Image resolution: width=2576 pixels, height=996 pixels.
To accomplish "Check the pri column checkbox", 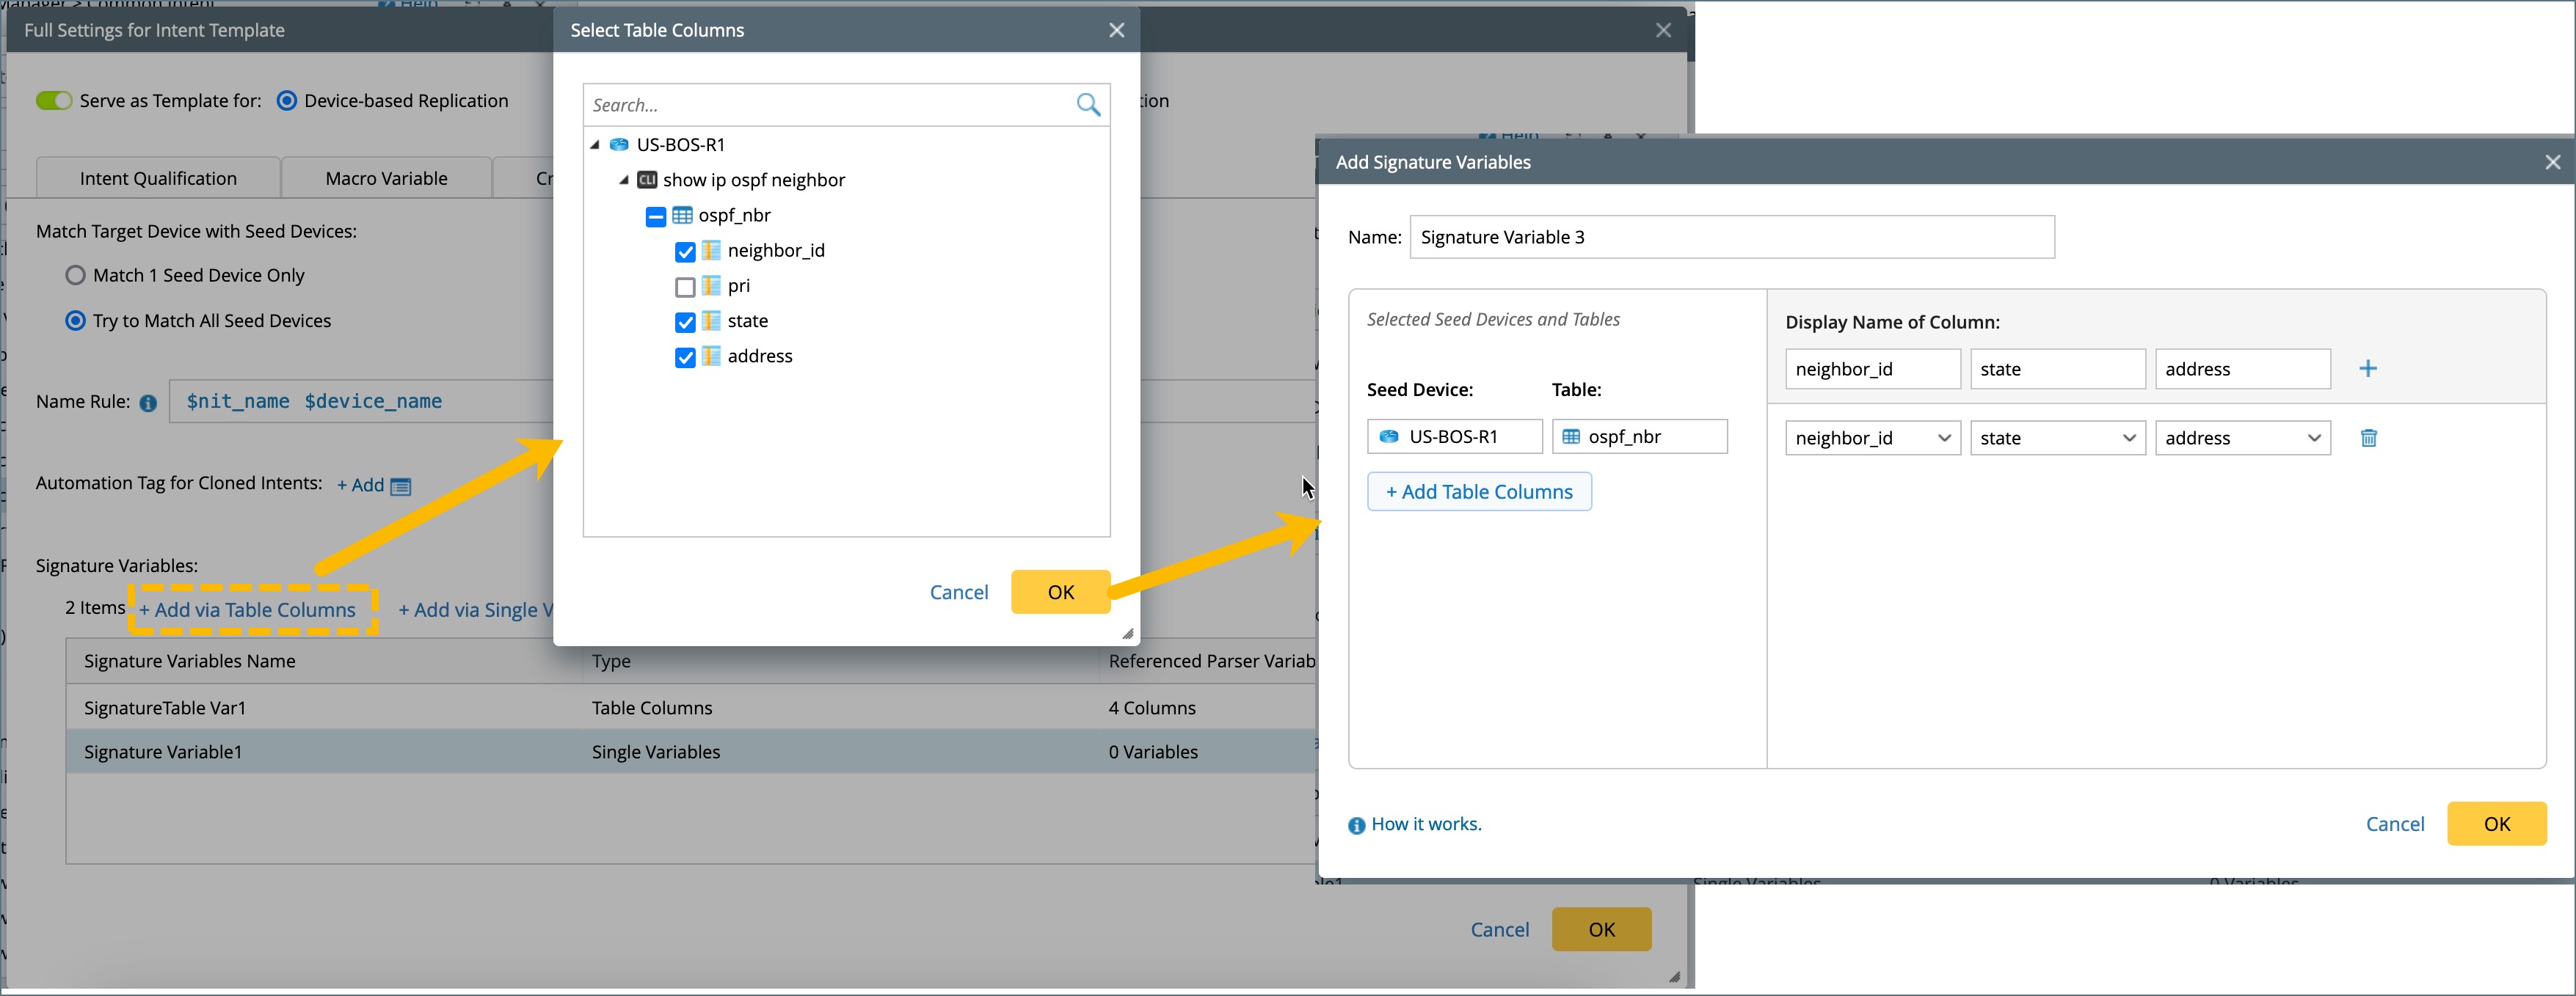I will 685,288.
